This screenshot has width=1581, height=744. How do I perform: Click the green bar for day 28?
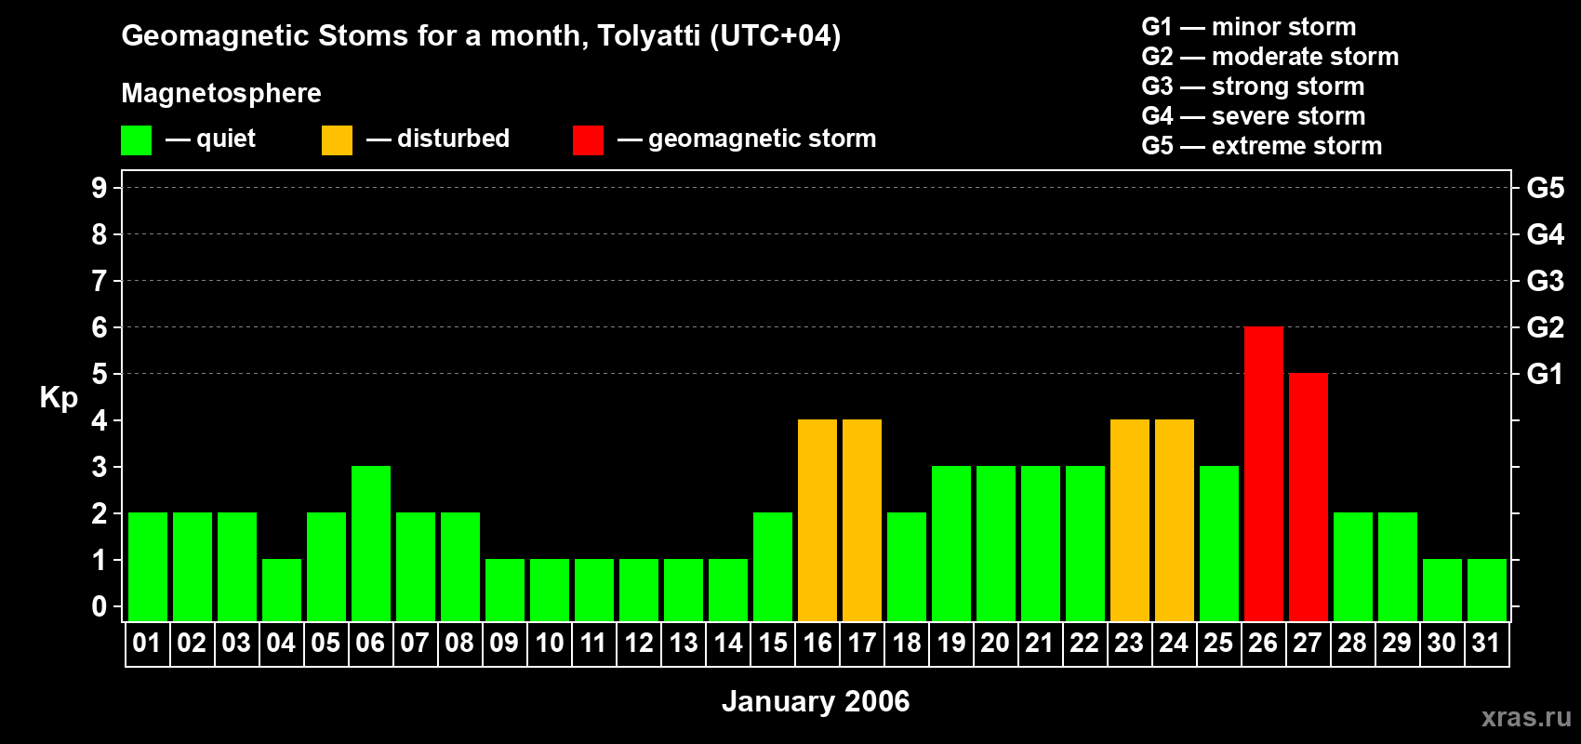(x=1353, y=567)
